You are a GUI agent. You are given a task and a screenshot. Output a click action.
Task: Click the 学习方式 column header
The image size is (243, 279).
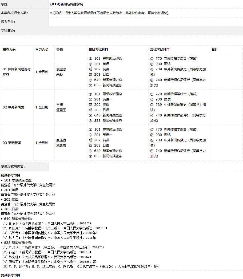click(x=42, y=50)
